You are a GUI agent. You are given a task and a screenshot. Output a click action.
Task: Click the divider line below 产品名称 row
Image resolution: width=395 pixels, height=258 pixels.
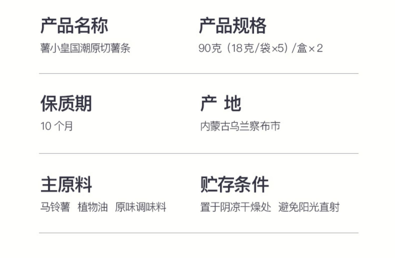[199, 73]
